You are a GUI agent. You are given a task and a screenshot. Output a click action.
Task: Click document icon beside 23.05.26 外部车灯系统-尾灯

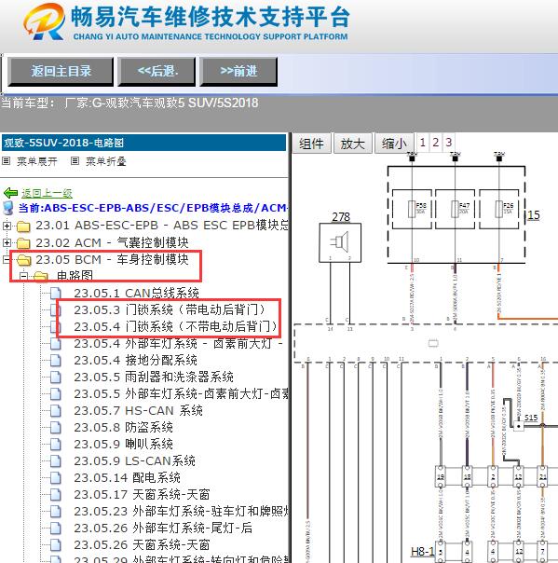click(56, 529)
